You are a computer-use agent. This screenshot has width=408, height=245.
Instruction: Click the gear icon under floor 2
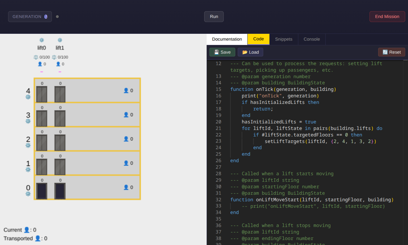coord(28,145)
